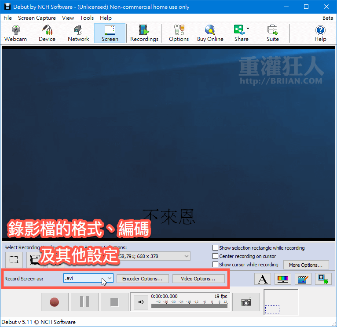Toggle Center recording on cursor
This screenshot has height=327, width=337.
click(x=216, y=256)
